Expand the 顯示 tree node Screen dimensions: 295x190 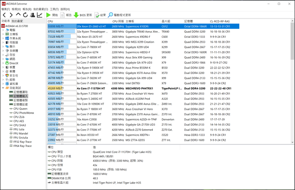pyautogui.click(x=3, y=46)
